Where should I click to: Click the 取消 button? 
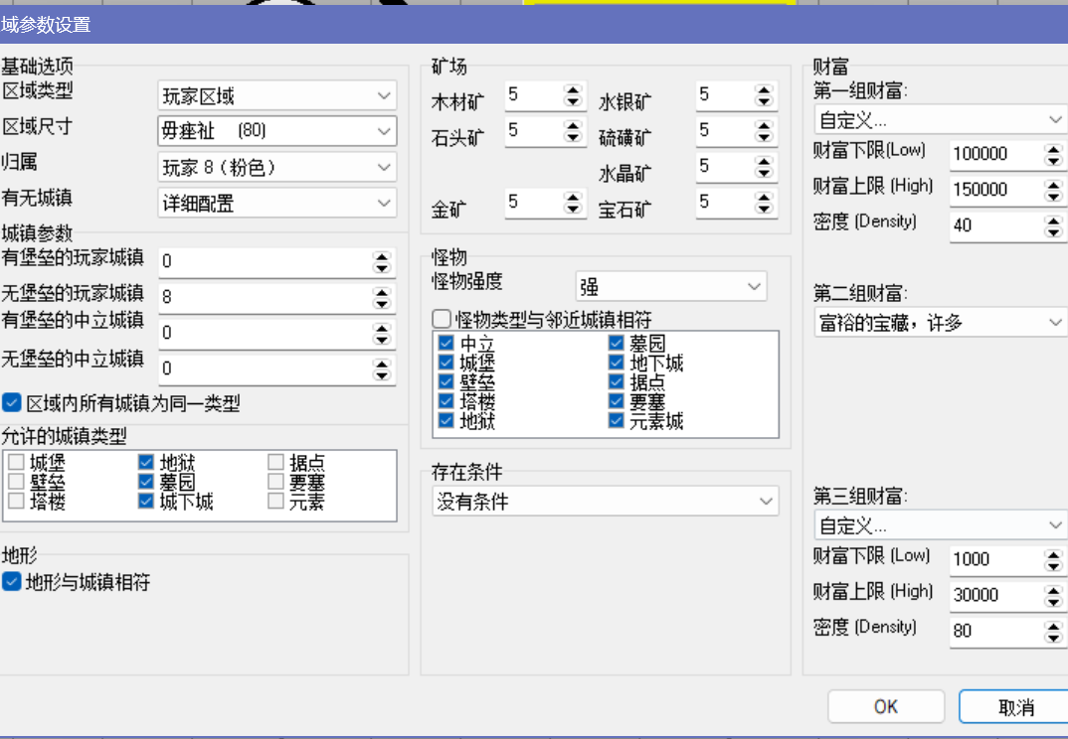1014,706
